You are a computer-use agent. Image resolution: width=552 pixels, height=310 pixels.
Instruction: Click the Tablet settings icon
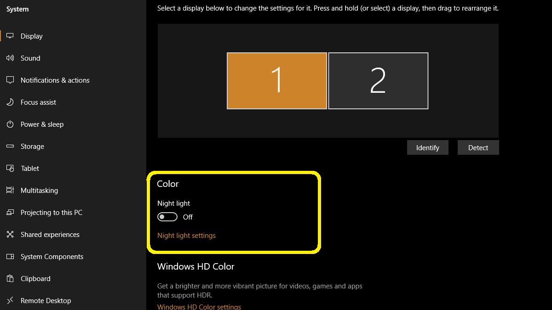click(10, 168)
